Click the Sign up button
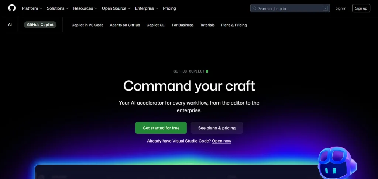The height and width of the screenshot is (179, 378). [361, 8]
